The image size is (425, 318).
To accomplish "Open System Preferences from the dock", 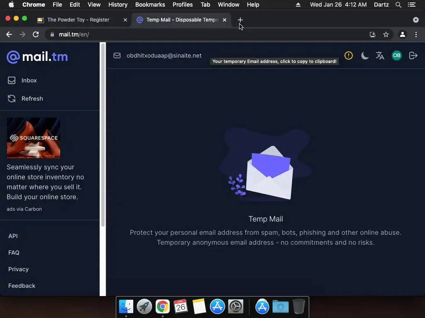I will [x=236, y=306].
